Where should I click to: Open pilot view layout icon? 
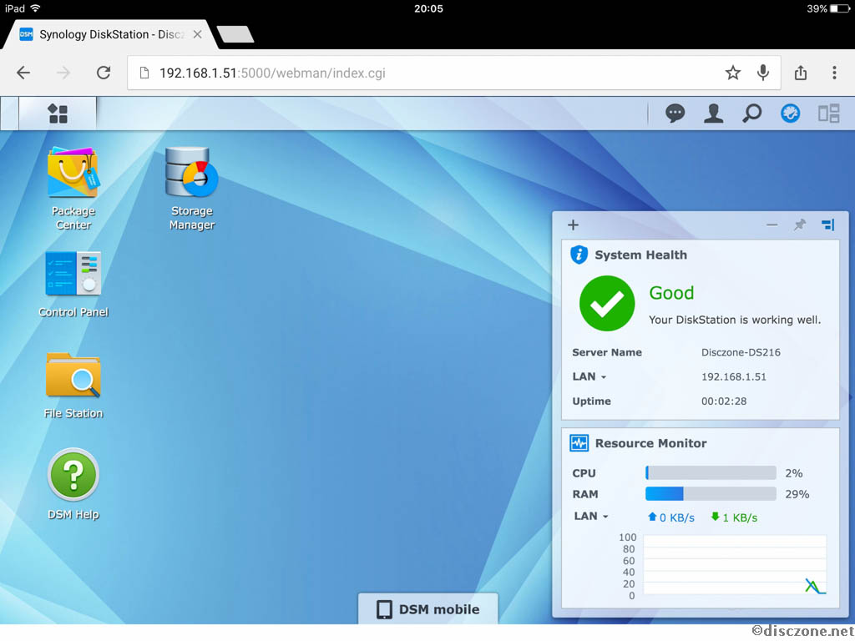pos(829,114)
